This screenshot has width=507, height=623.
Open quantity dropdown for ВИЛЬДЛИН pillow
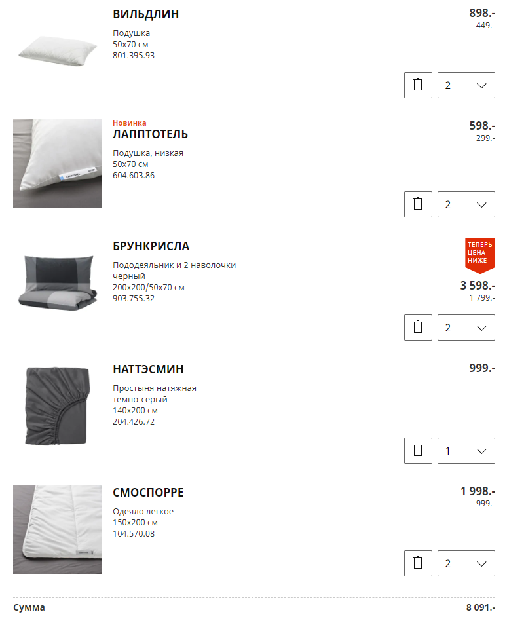tap(466, 85)
